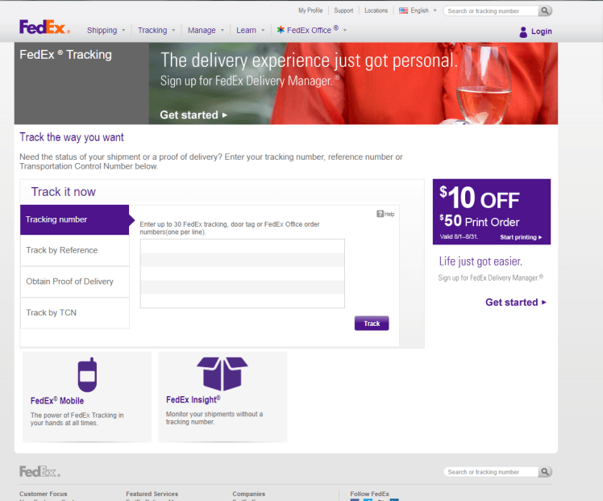Image resolution: width=603 pixels, height=501 pixels.
Task: Select the Obtain Proof of Delivery tab
Action: 74,282
